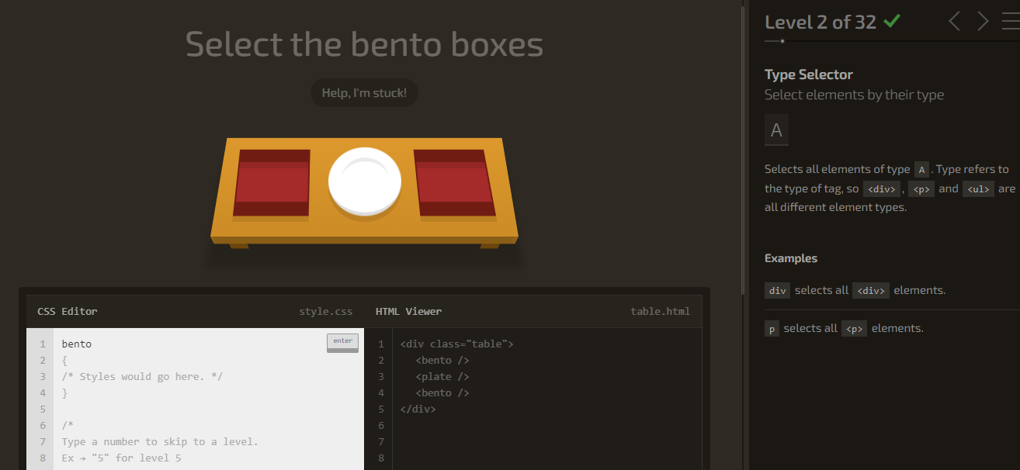Click the <p> tag badge in the description
This screenshot has height=470, width=1020.
click(921, 188)
